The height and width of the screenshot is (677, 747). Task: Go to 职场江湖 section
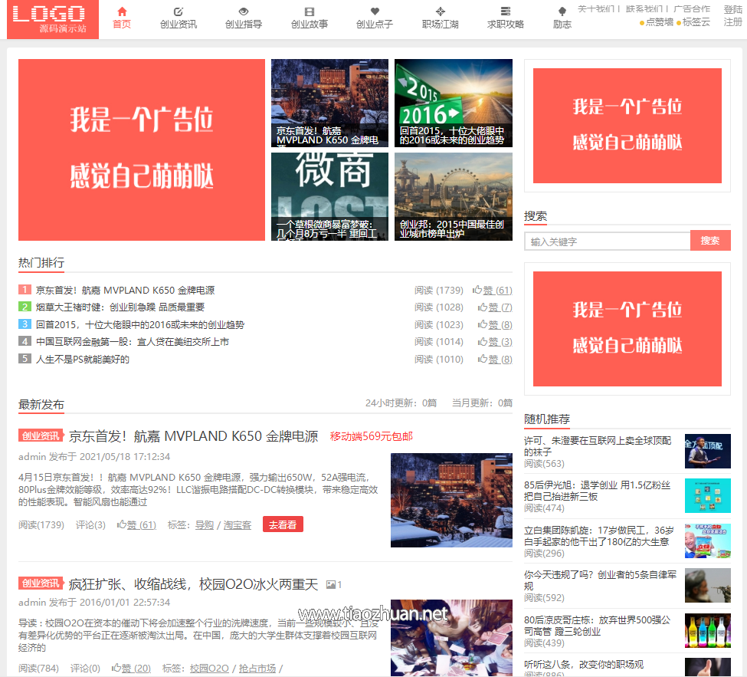[441, 24]
